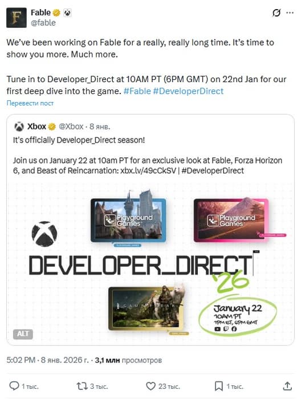Click the Grok icon at top right

click(276, 13)
